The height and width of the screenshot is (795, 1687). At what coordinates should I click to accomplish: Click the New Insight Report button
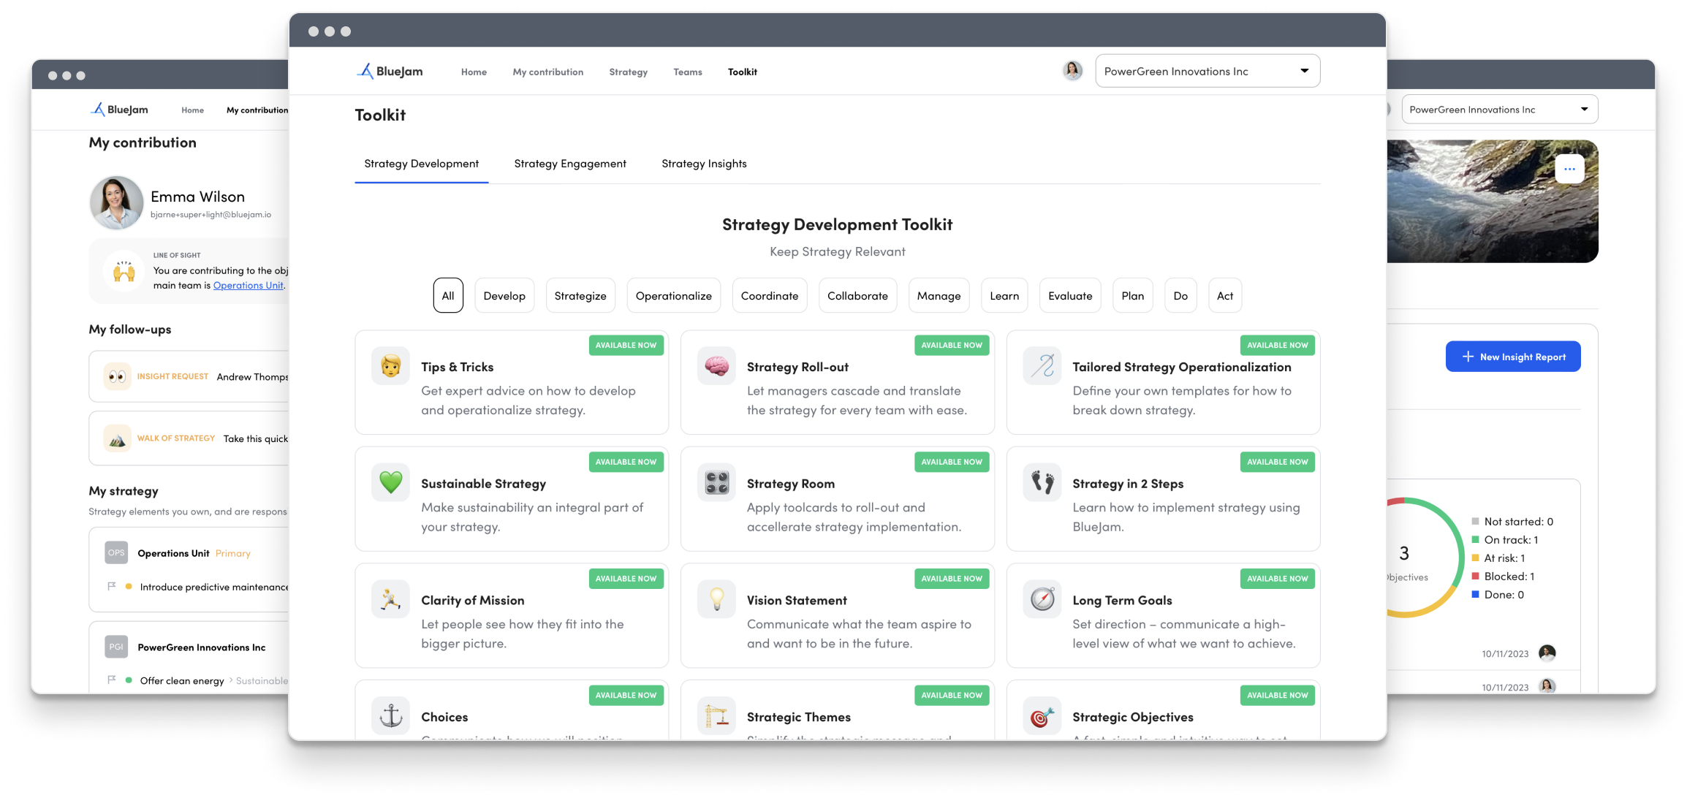[1513, 357]
